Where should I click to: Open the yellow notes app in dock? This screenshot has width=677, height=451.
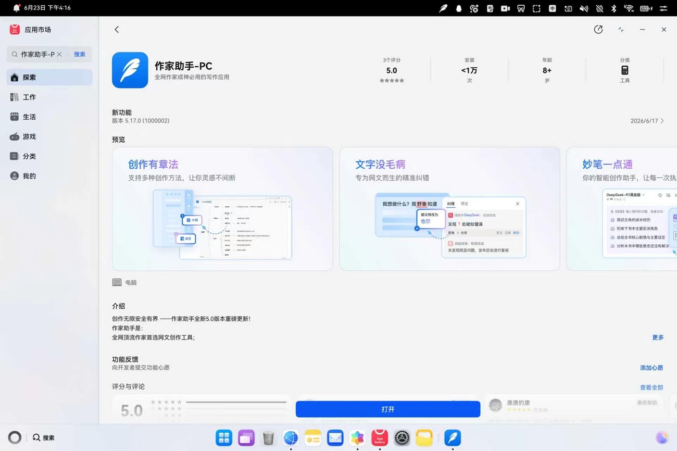click(312, 438)
